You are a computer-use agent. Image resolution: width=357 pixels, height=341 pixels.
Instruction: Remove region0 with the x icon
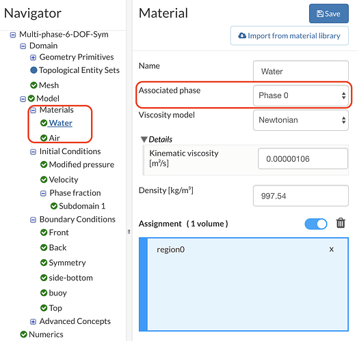(x=332, y=250)
